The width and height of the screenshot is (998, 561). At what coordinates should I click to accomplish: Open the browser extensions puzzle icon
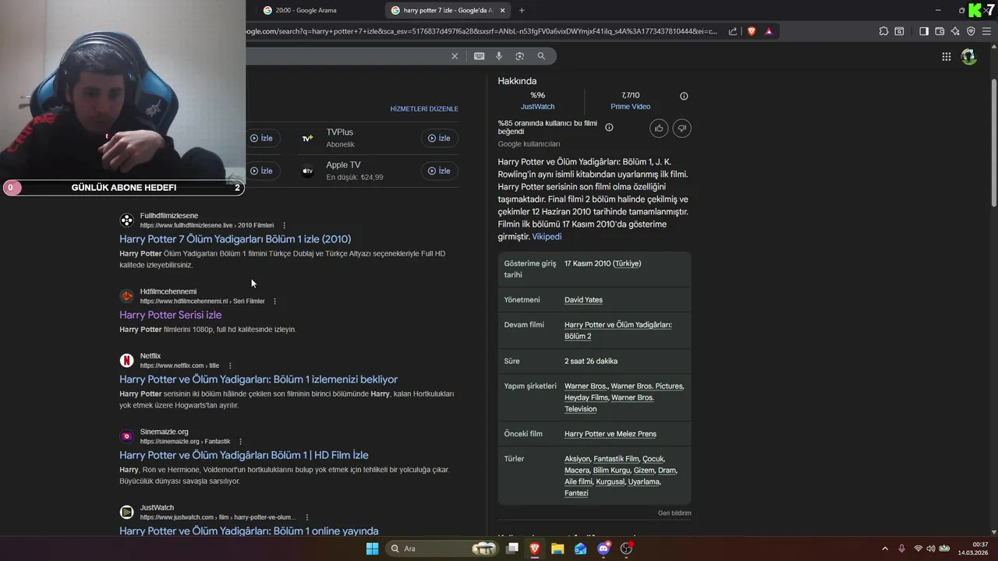tap(883, 31)
